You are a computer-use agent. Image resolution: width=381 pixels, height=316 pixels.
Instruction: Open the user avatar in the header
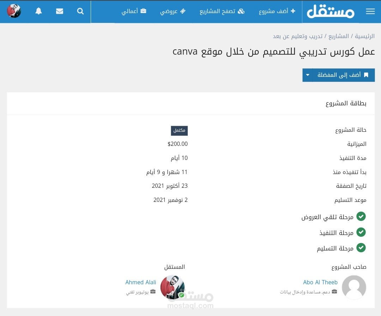tap(14, 11)
